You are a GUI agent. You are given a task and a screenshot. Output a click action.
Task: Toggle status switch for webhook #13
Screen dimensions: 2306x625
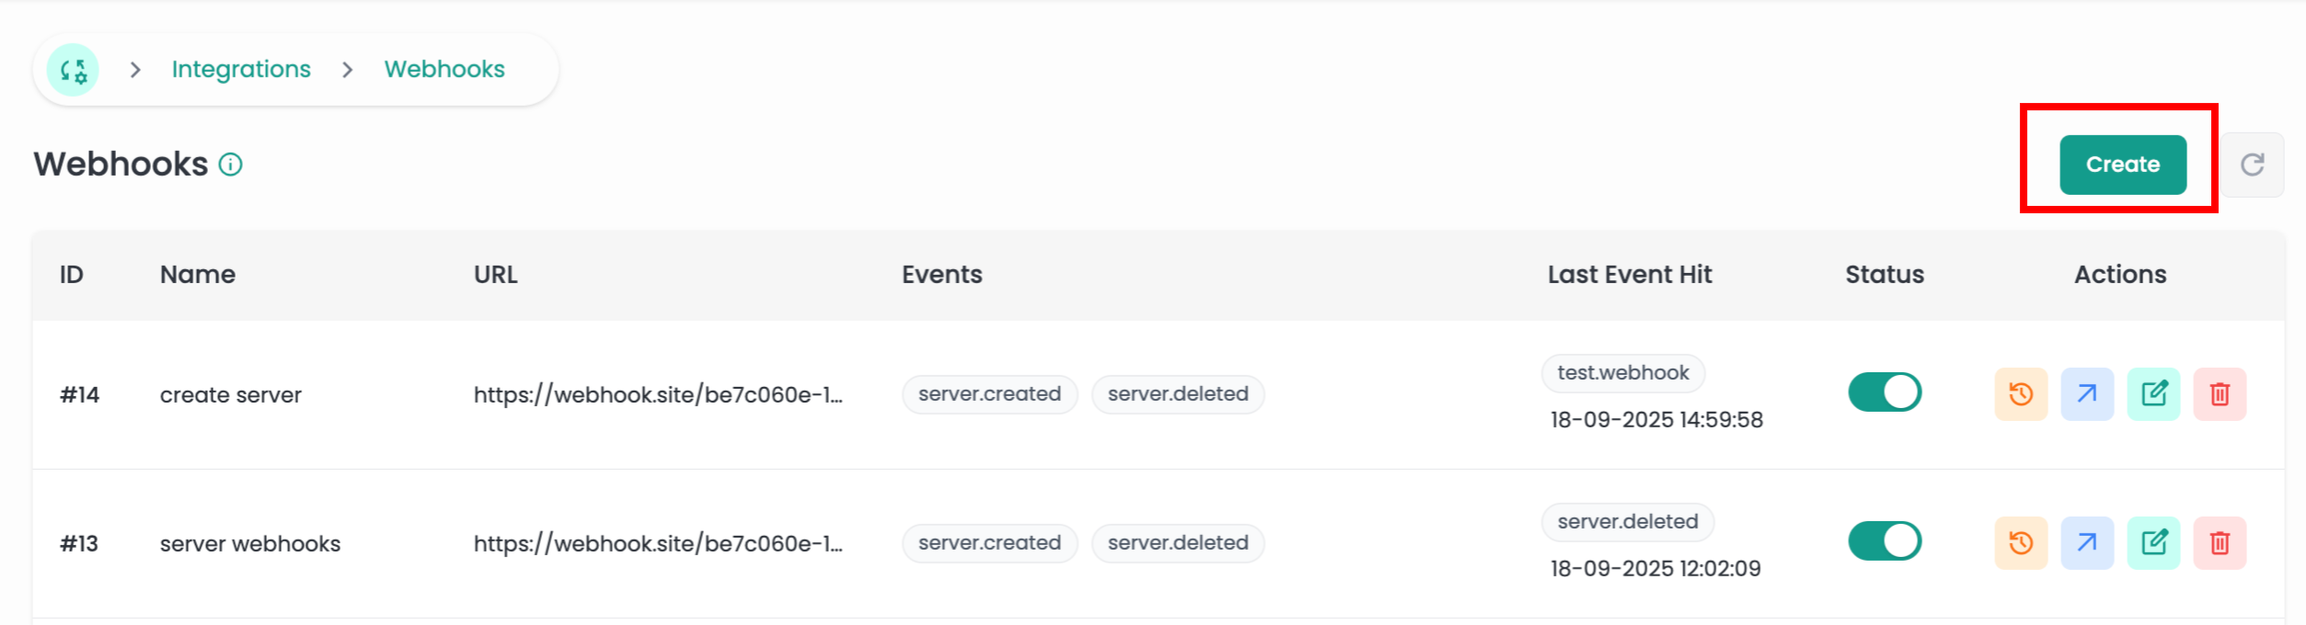[1884, 541]
